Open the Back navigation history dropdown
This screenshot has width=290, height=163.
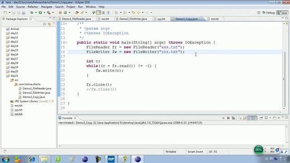pos(143,13)
